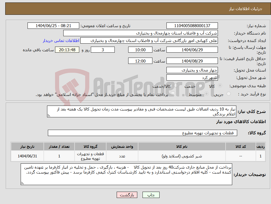271x204 pixels.
Task: Click the remaining time field 20:13:48
Action: [67, 50]
